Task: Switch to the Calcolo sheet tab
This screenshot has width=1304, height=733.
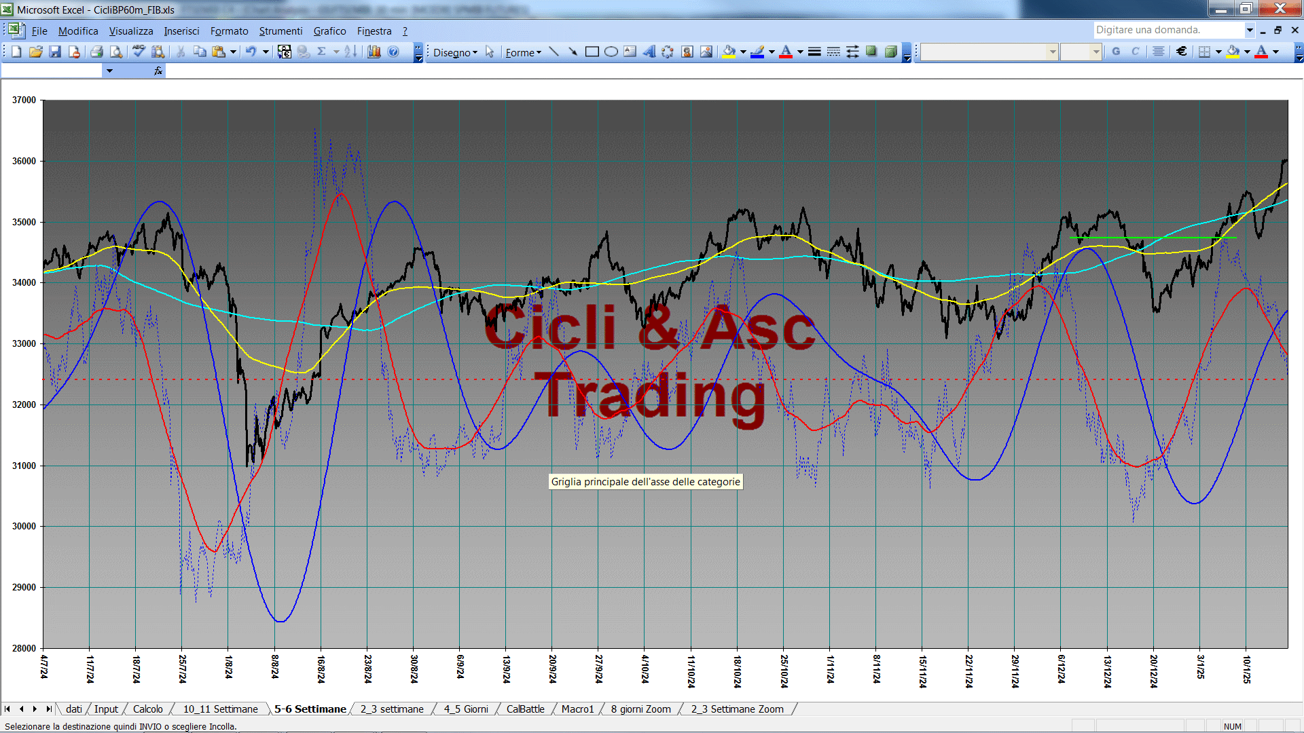Action: [x=147, y=709]
